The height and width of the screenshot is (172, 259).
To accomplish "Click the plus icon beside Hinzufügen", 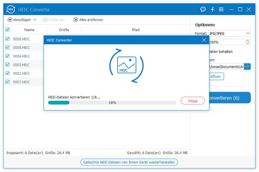I will tap(10, 20).
